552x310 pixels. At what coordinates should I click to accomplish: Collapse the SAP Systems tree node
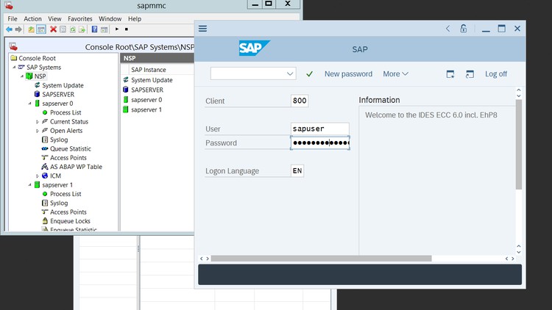coord(15,67)
